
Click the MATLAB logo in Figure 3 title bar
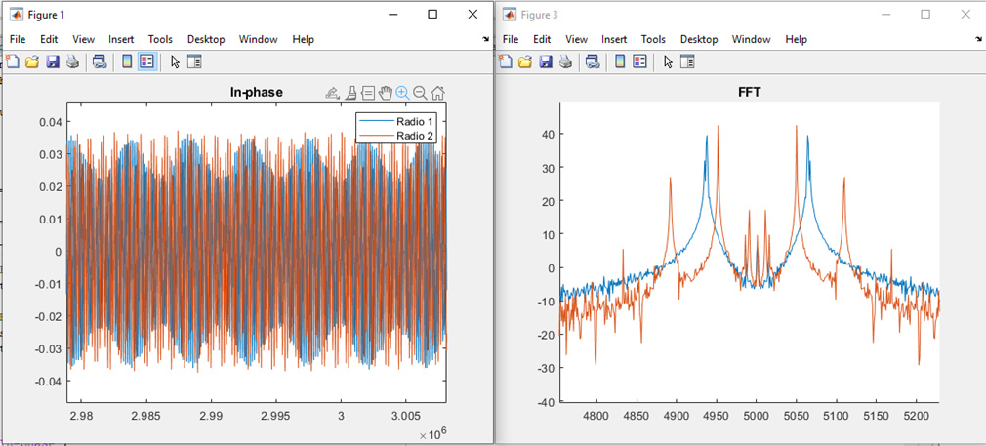510,14
